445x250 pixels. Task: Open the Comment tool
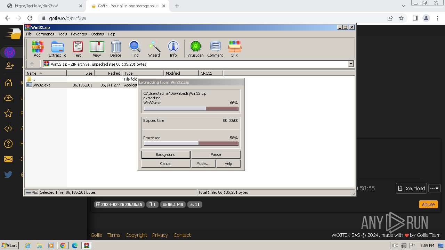[215, 49]
